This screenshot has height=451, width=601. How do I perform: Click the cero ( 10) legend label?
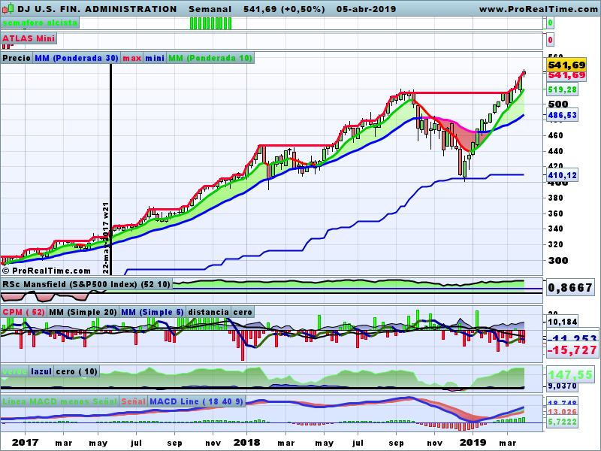(x=77, y=371)
